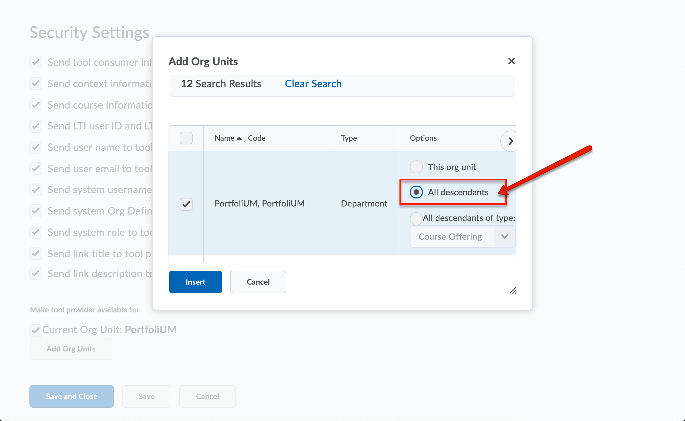Uncheck the PortfoliUM row checkbox
The image size is (685, 421).
[186, 204]
